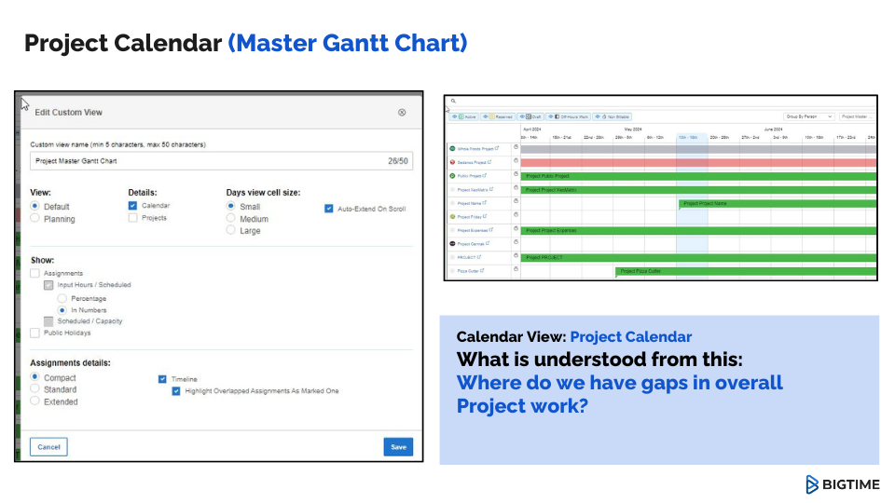The image size is (895, 503).
Task: Click the search magnifier in the calendar
Action: [453, 101]
